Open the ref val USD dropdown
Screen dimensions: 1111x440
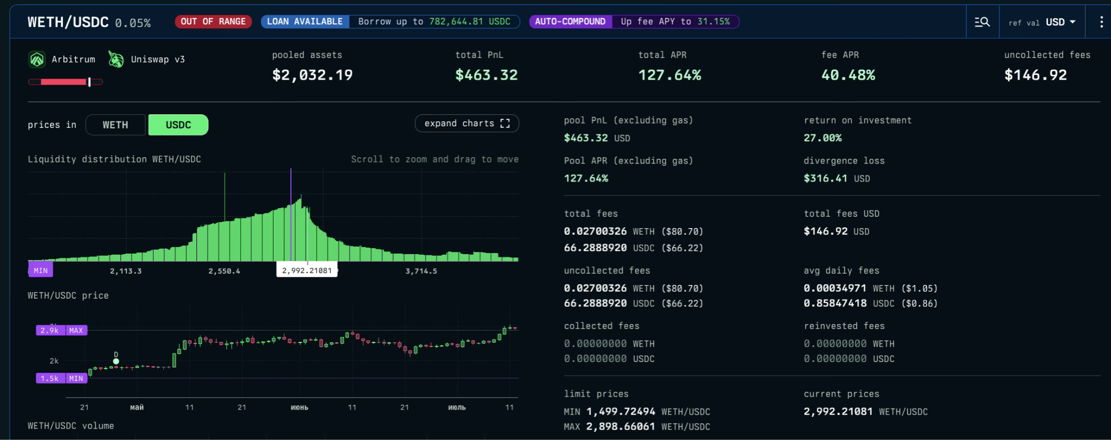(1042, 22)
